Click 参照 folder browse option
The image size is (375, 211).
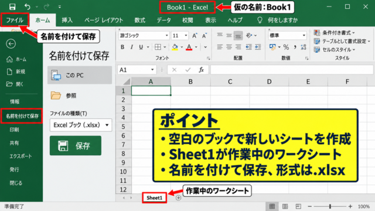pyautogui.click(x=64, y=96)
